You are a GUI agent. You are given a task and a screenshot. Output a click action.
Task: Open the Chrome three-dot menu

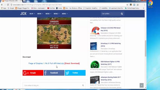pos(144,5)
